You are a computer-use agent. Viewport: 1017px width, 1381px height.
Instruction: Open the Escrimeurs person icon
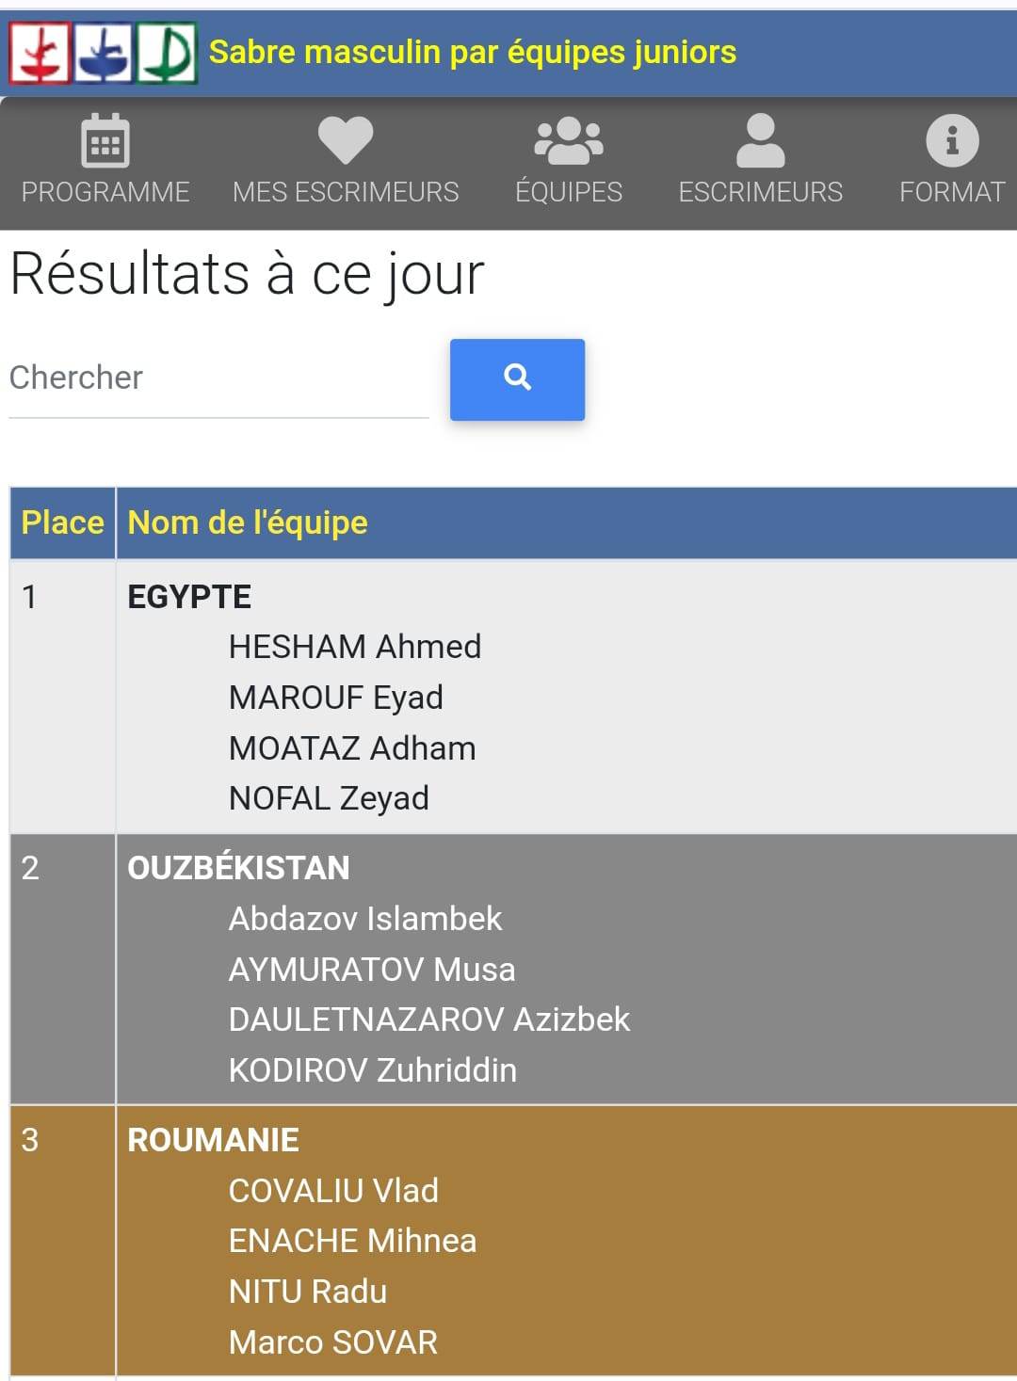pos(760,140)
